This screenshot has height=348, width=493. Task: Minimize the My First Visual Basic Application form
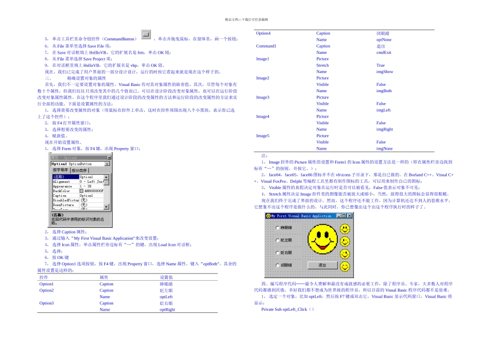click(x=339, y=216)
